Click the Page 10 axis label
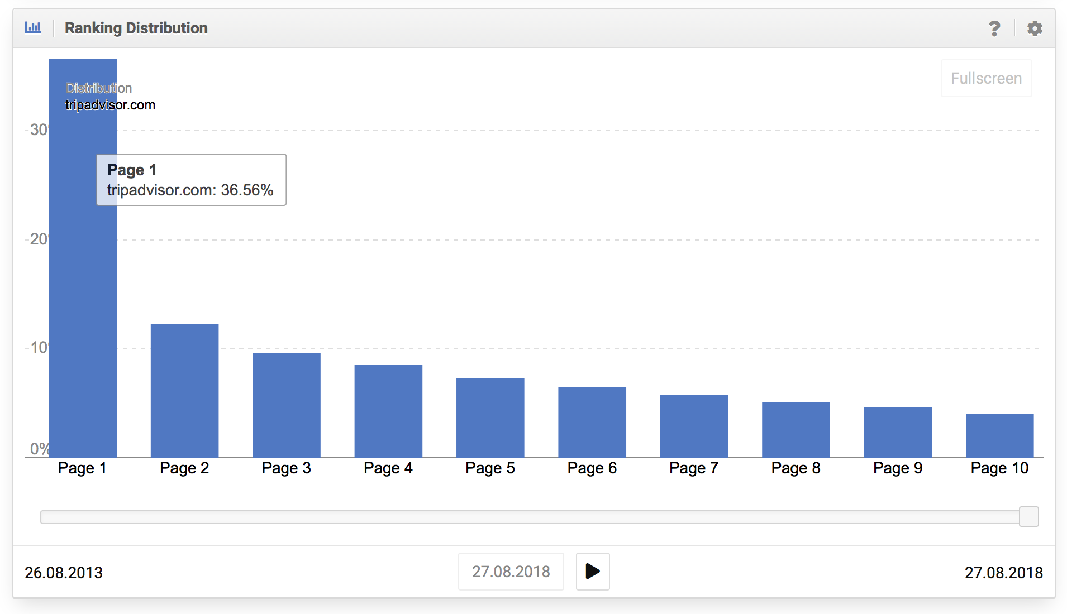Viewport: 1067px width, 614px height. pyautogui.click(x=1000, y=468)
